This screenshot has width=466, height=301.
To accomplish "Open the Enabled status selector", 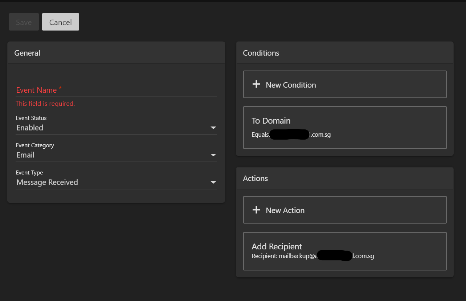I will [109, 128].
